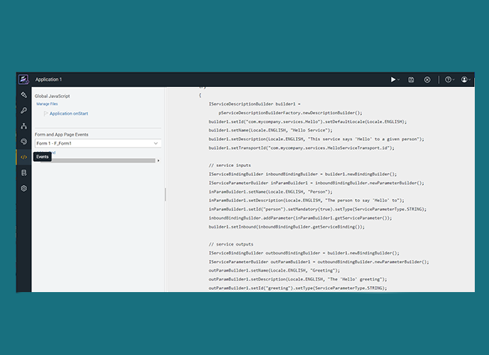This screenshot has width=489, height=355.
Task: Click the panel splitter handle beside the code
Action: pos(165,195)
